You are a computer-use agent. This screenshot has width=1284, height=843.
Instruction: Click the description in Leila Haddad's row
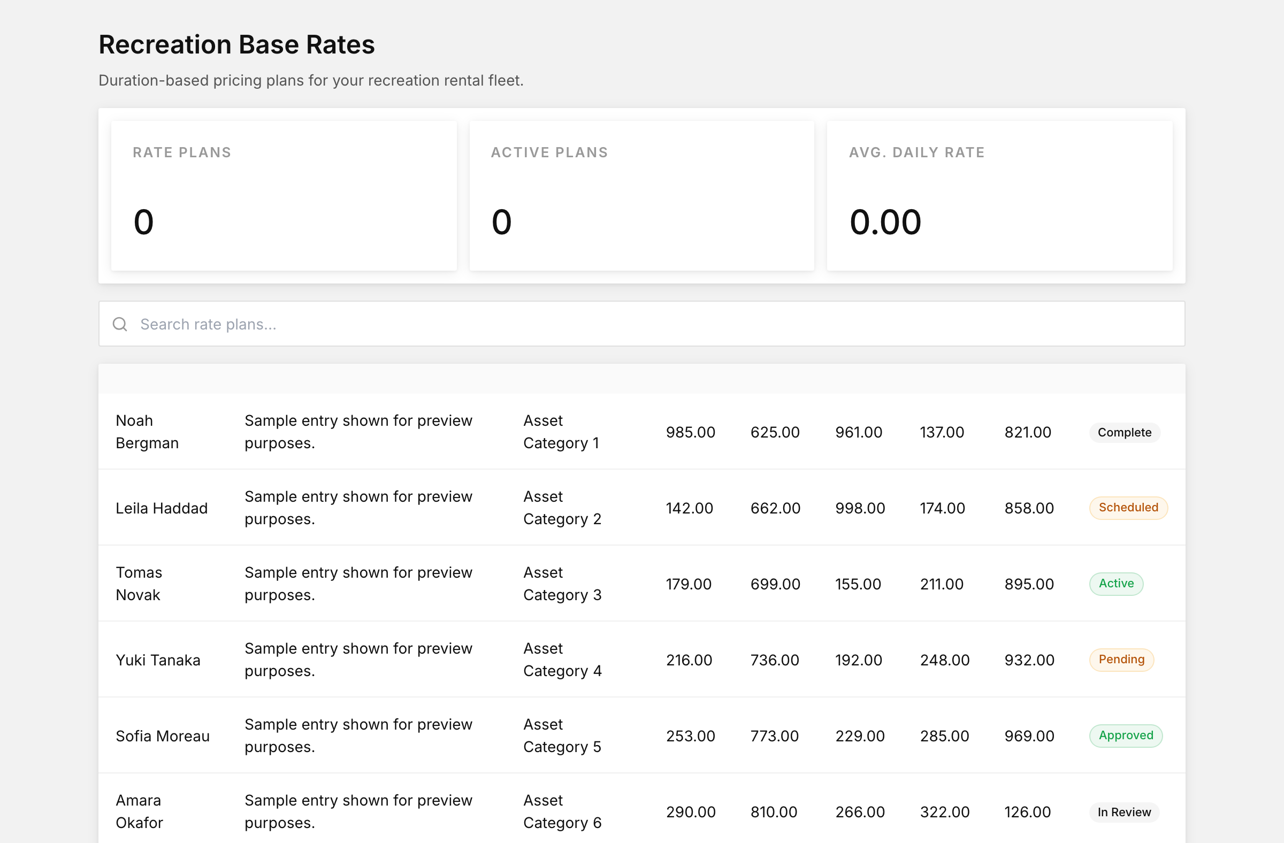coord(358,508)
